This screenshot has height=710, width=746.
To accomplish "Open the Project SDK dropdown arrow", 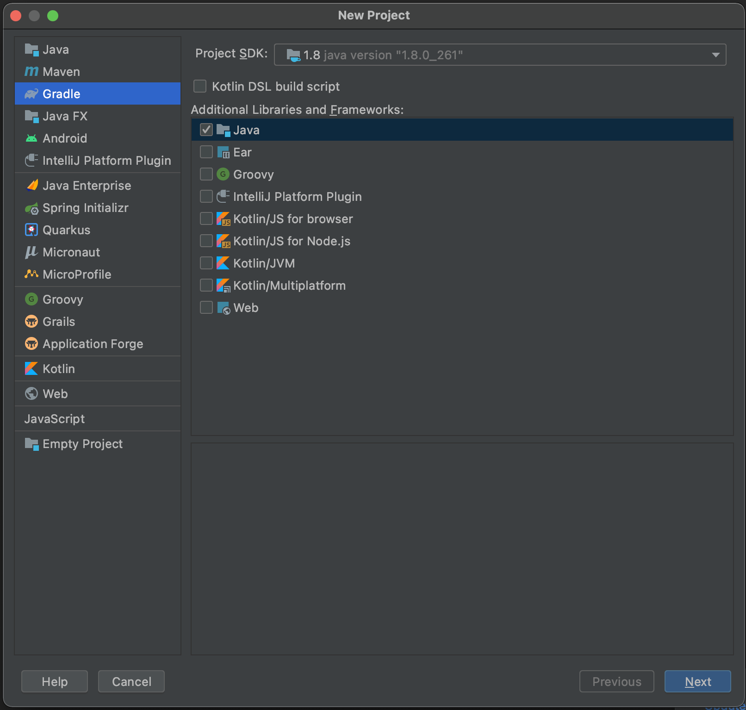I will 715,55.
